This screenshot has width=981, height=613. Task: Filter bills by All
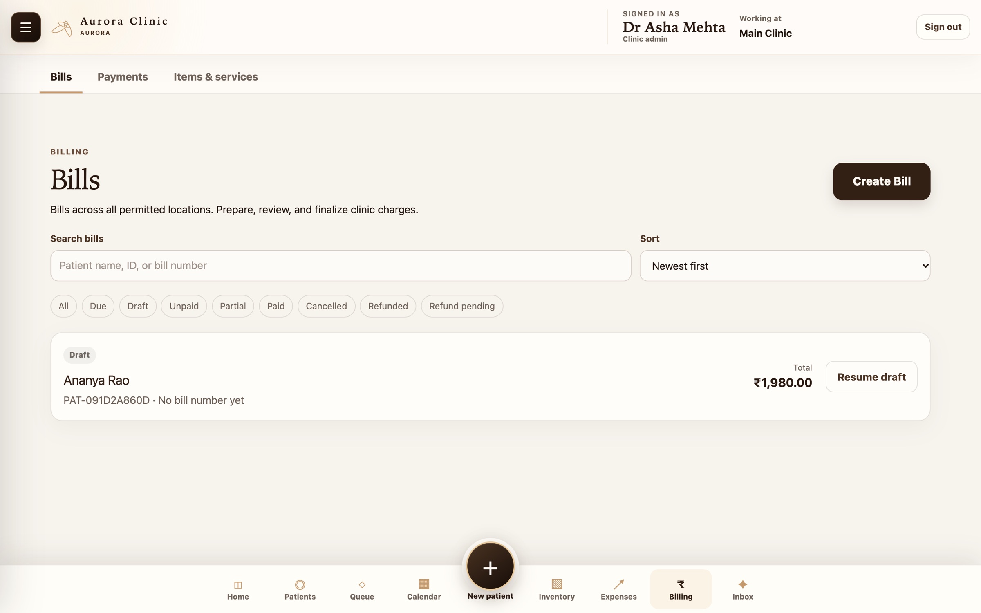[x=63, y=306]
